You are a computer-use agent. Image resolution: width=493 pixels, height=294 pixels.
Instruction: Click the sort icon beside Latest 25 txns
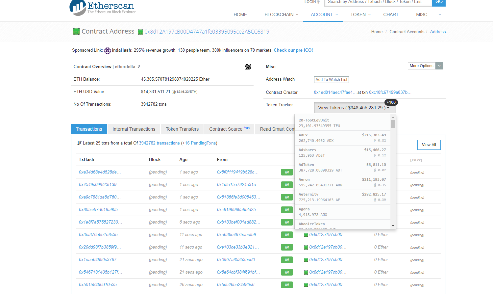79,143
